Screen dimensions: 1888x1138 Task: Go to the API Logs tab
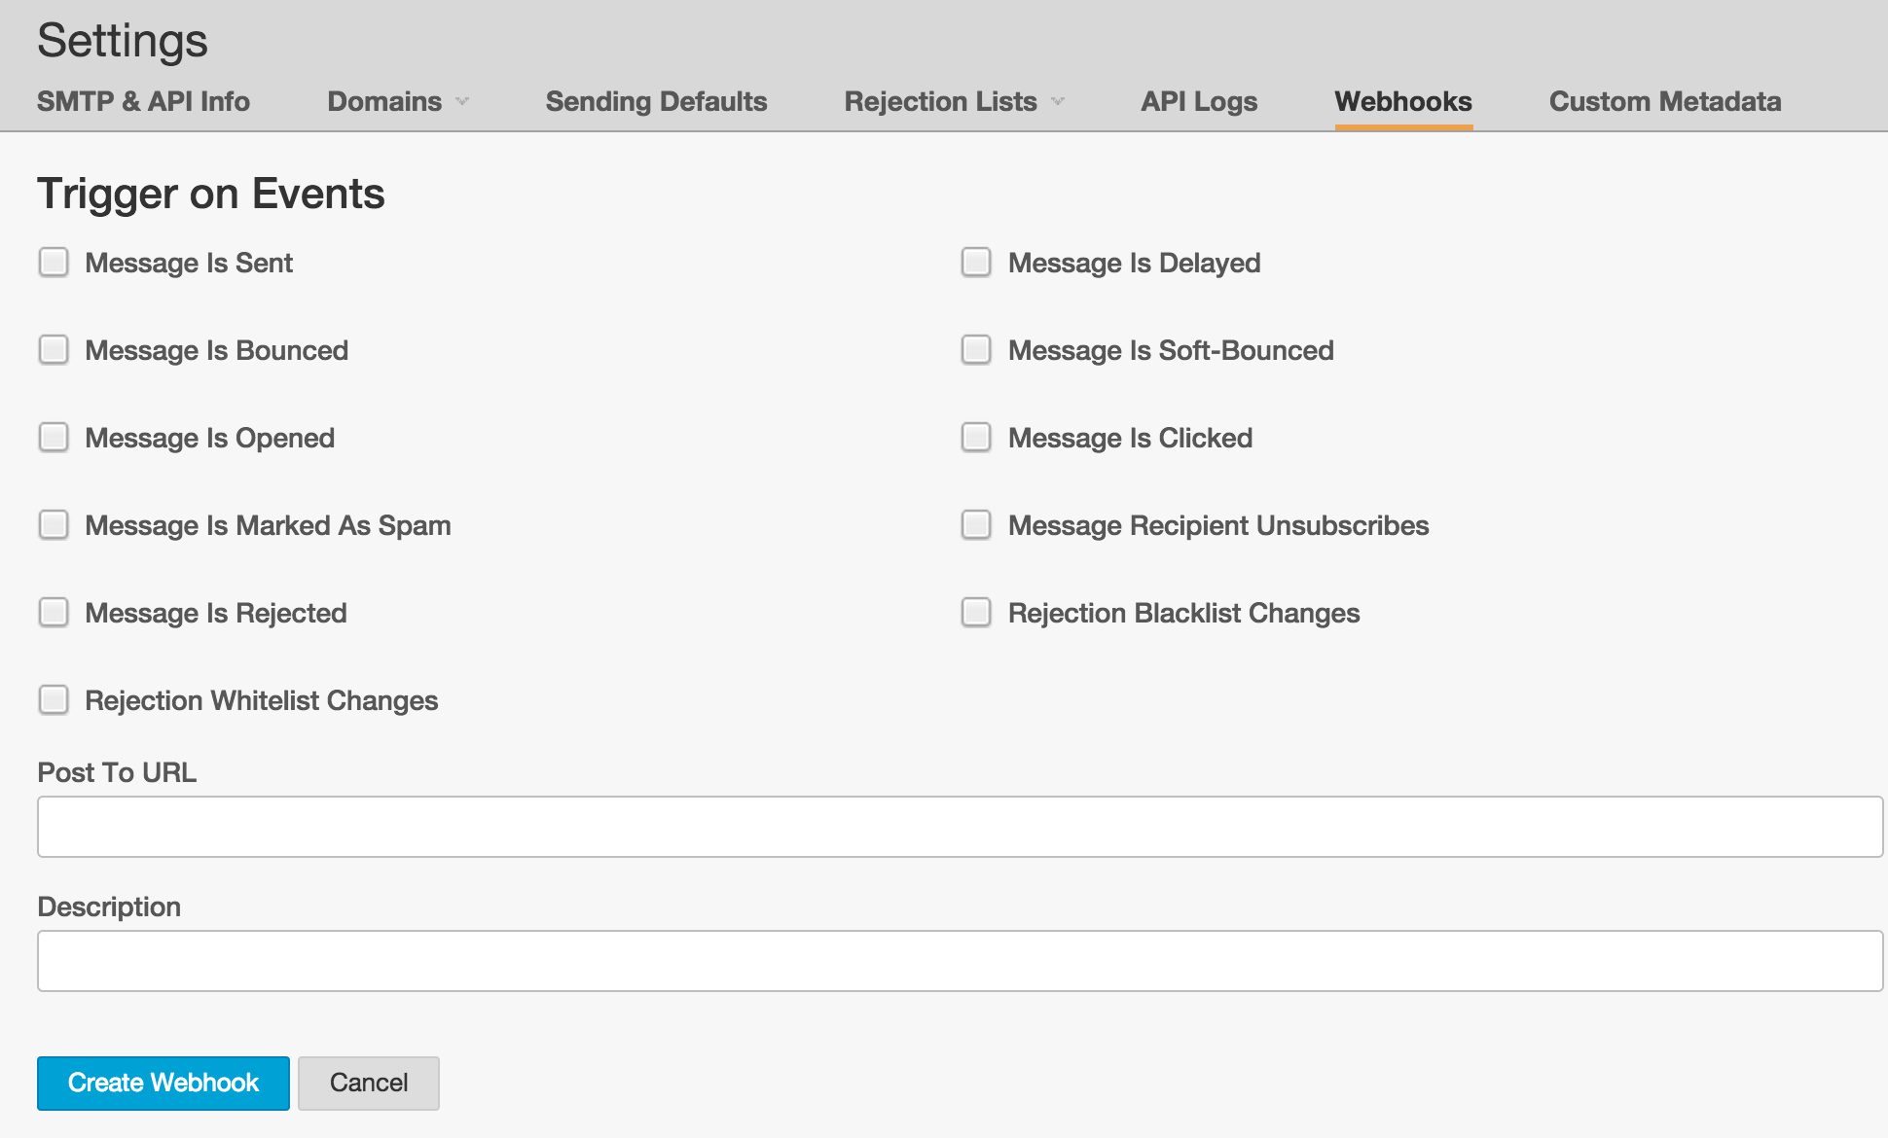1199,102
